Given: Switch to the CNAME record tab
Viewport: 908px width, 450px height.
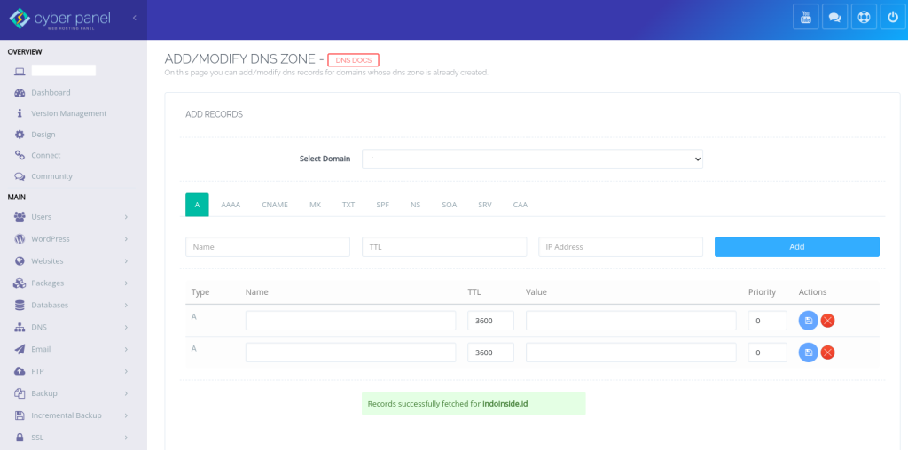Looking at the screenshot, I should point(274,205).
